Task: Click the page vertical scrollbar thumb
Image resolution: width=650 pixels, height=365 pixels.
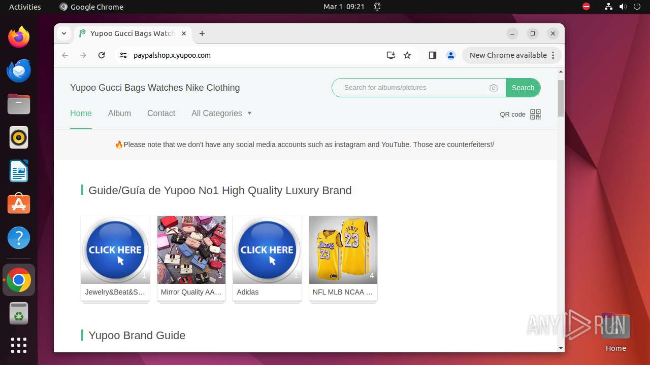Action: coord(561,98)
